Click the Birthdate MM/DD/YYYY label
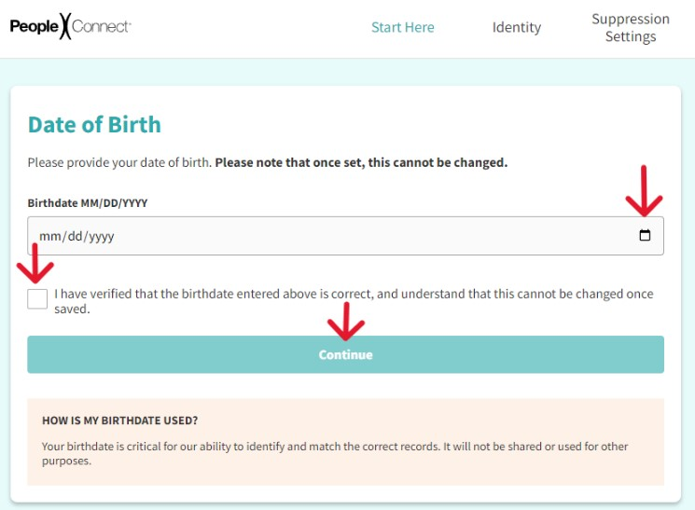 [88, 203]
